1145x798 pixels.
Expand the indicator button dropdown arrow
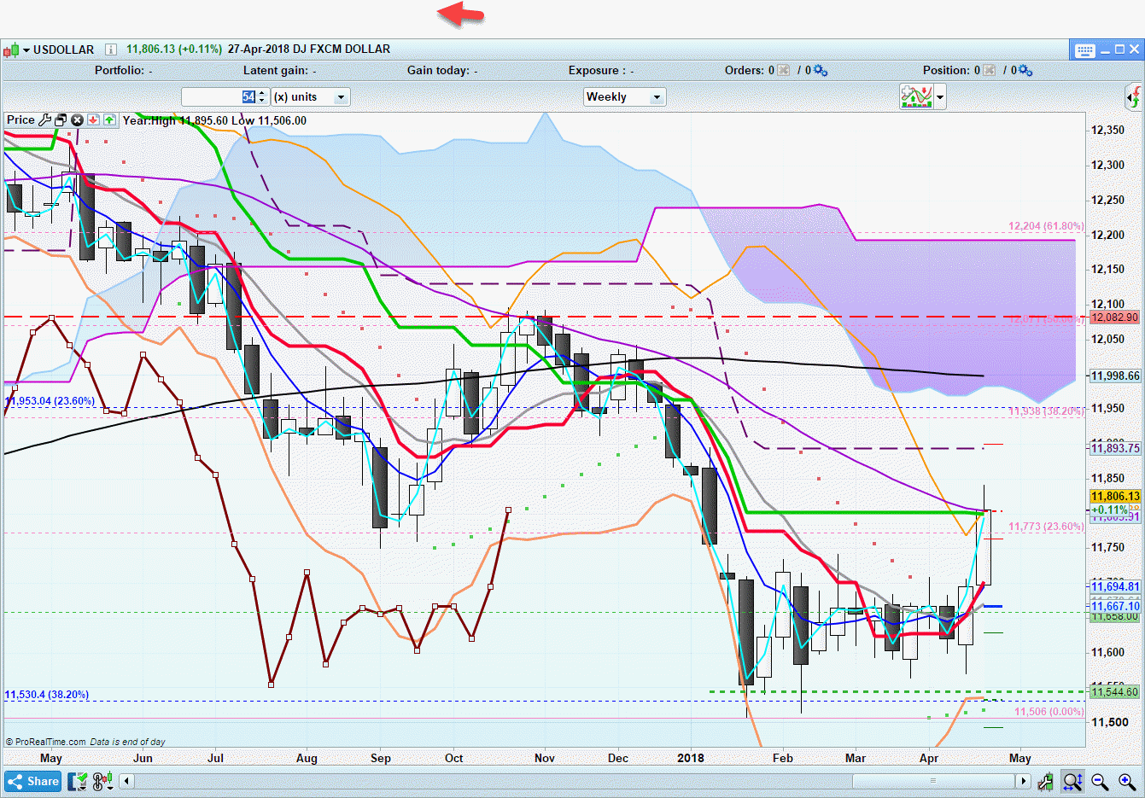[940, 96]
